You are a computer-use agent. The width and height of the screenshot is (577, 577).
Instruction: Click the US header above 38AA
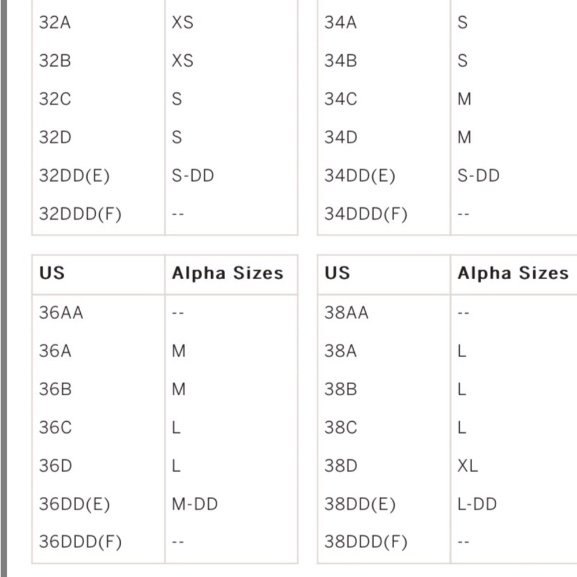337,273
